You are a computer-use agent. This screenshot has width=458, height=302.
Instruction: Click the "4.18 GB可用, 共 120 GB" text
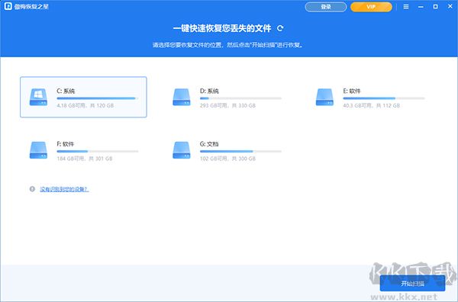click(85, 106)
